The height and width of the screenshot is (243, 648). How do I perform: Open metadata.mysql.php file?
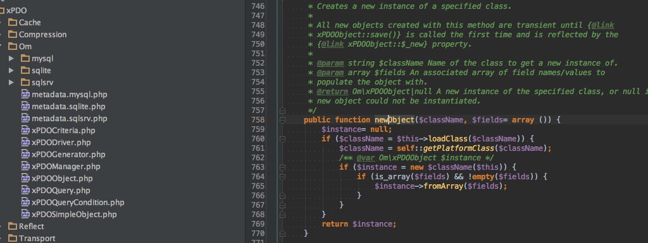pyautogui.click(x=70, y=94)
